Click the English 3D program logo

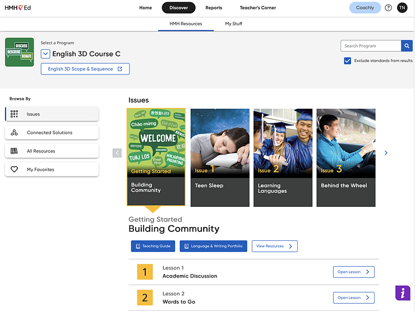[19, 52]
